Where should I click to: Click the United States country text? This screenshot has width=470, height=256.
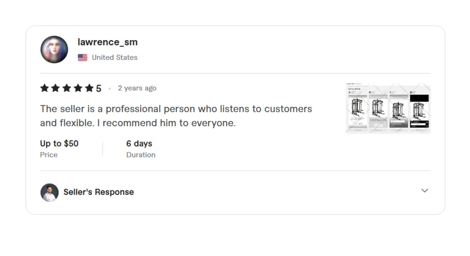(x=115, y=58)
